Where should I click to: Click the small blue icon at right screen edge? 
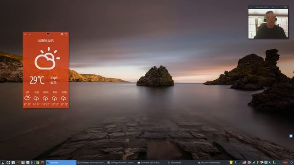tap(291, 136)
